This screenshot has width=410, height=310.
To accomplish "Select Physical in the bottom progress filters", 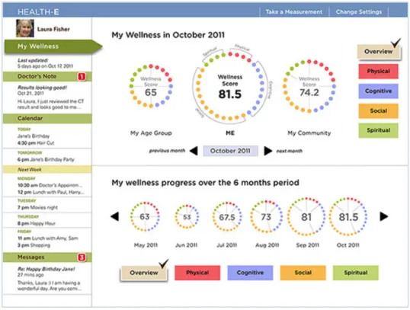I will click(x=197, y=273).
